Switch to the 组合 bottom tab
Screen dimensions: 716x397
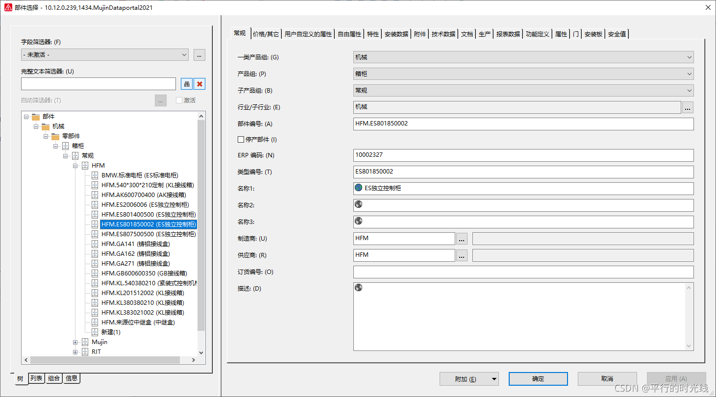tap(54, 378)
